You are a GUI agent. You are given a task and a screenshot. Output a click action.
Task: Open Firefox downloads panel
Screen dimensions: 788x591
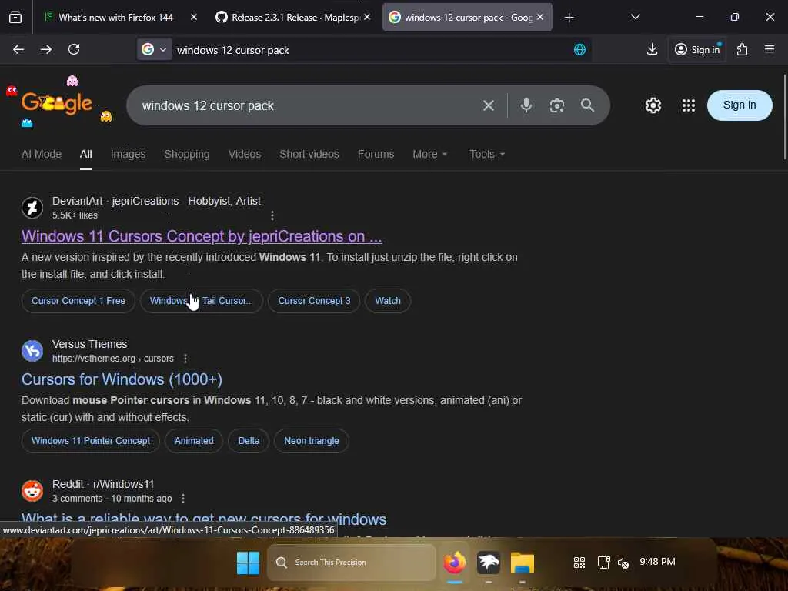coord(652,49)
